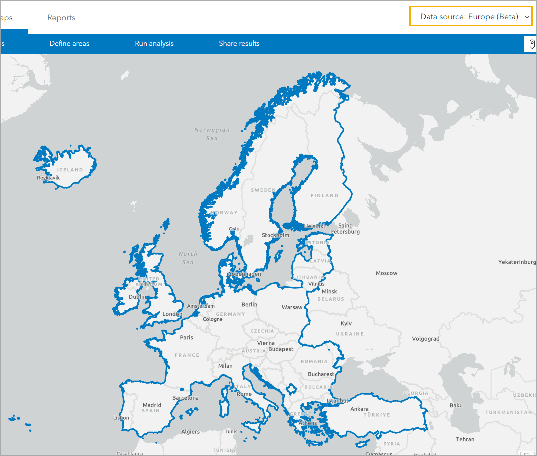Click the Istanbul label on the map

point(337,401)
